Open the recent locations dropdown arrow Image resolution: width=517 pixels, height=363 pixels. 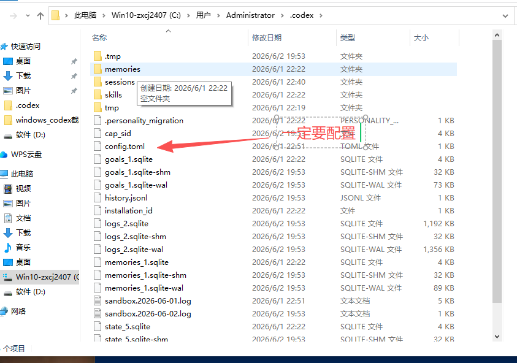coord(28,15)
